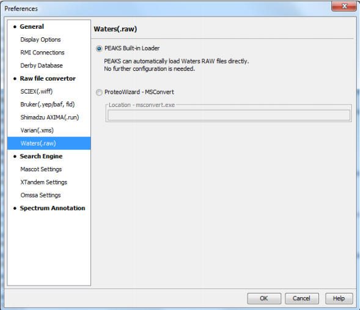Image resolution: width=360 pixels, height=310 pixels.
Task: Open Shimadzu AXIMA(.run) settings
Action: click(50, 117)
